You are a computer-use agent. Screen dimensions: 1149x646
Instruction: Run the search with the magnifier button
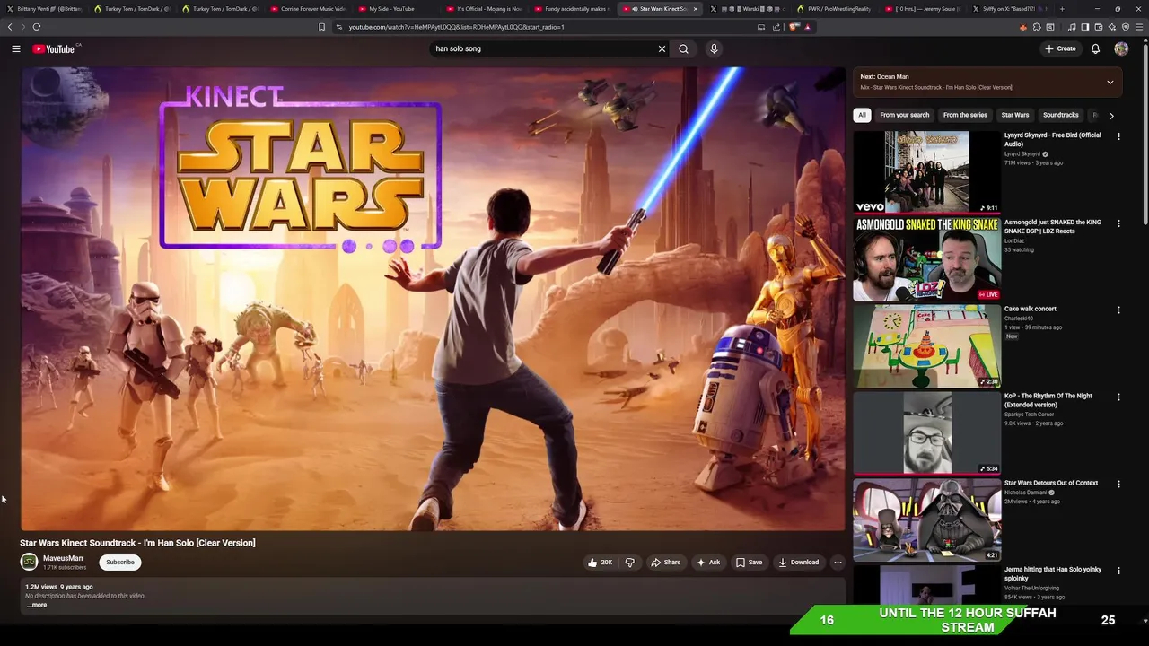click(684, 48)
